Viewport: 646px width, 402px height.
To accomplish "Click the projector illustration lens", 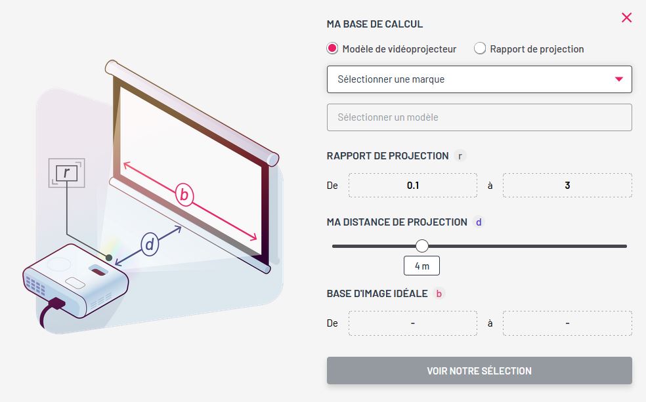I will coord(97,269).
